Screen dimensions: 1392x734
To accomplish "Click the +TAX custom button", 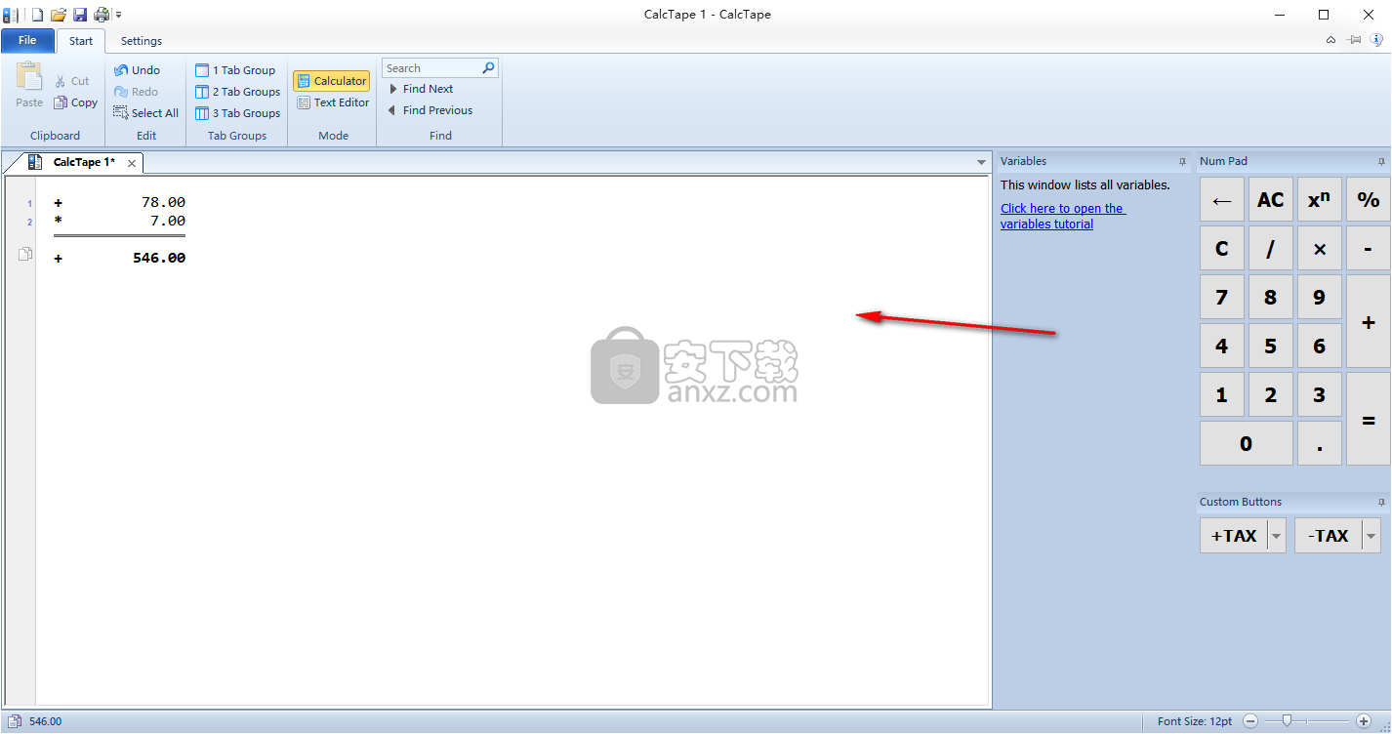I will pos(1233,535).
